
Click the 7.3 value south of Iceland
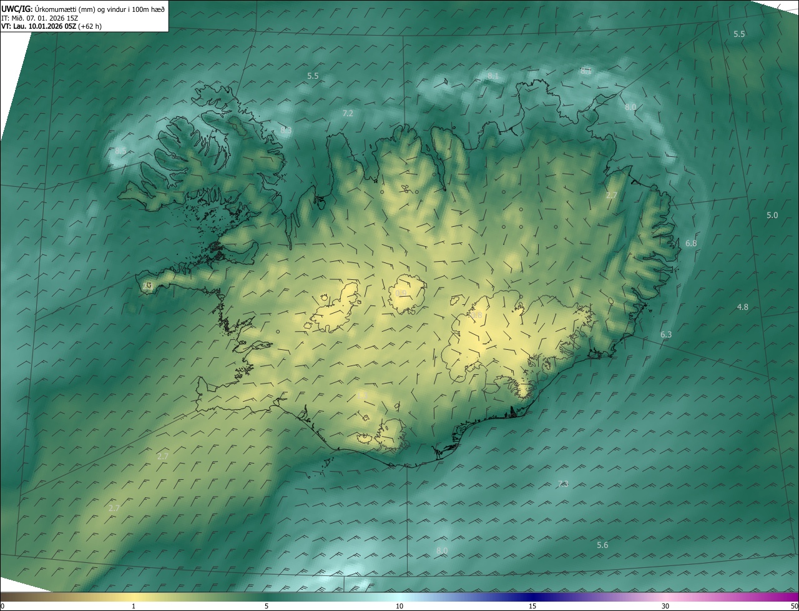point(563,484)
